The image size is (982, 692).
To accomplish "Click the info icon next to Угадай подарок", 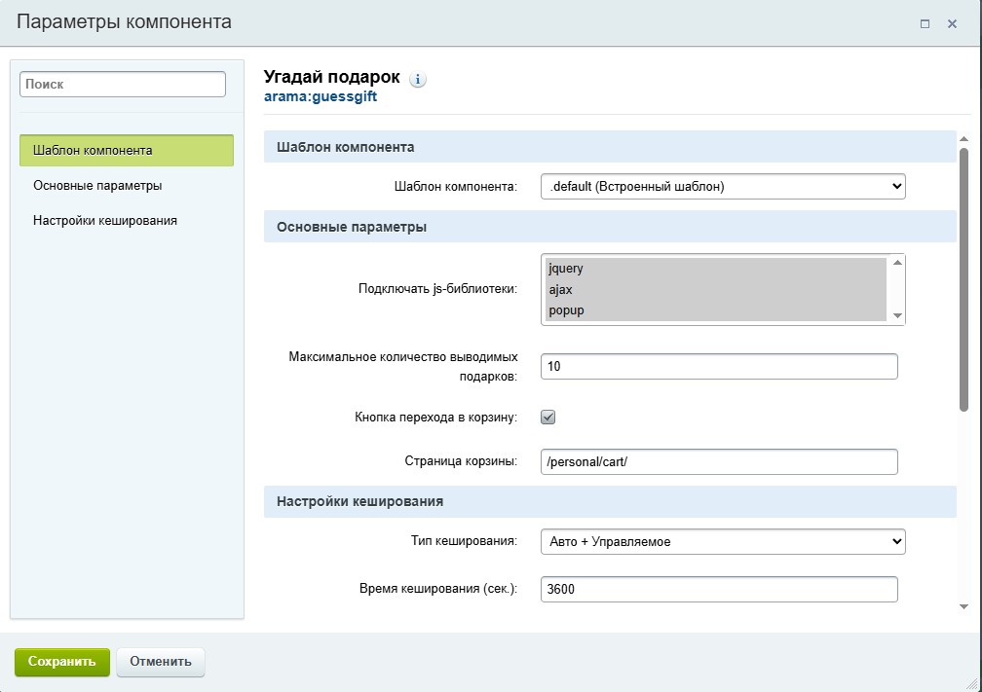I will coord(418,80).
